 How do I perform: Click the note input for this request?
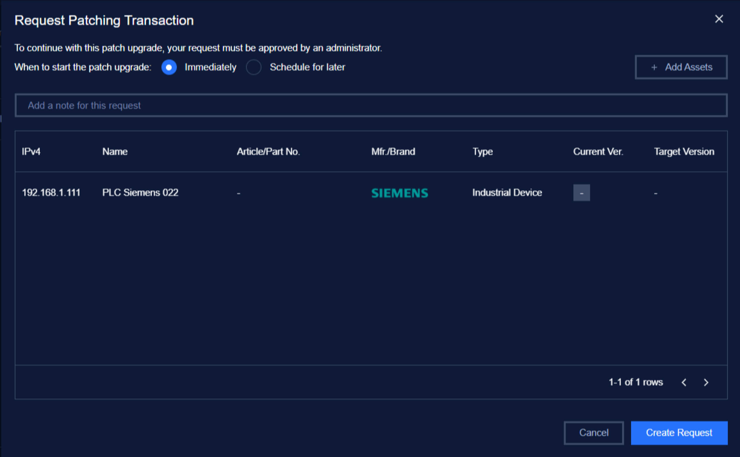click(x=371, y=105)
